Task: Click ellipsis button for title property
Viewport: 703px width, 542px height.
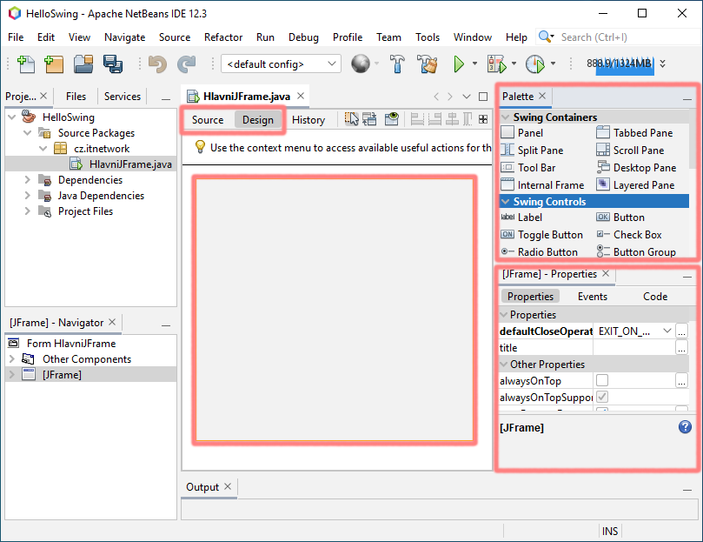Action: pos(681,348)
